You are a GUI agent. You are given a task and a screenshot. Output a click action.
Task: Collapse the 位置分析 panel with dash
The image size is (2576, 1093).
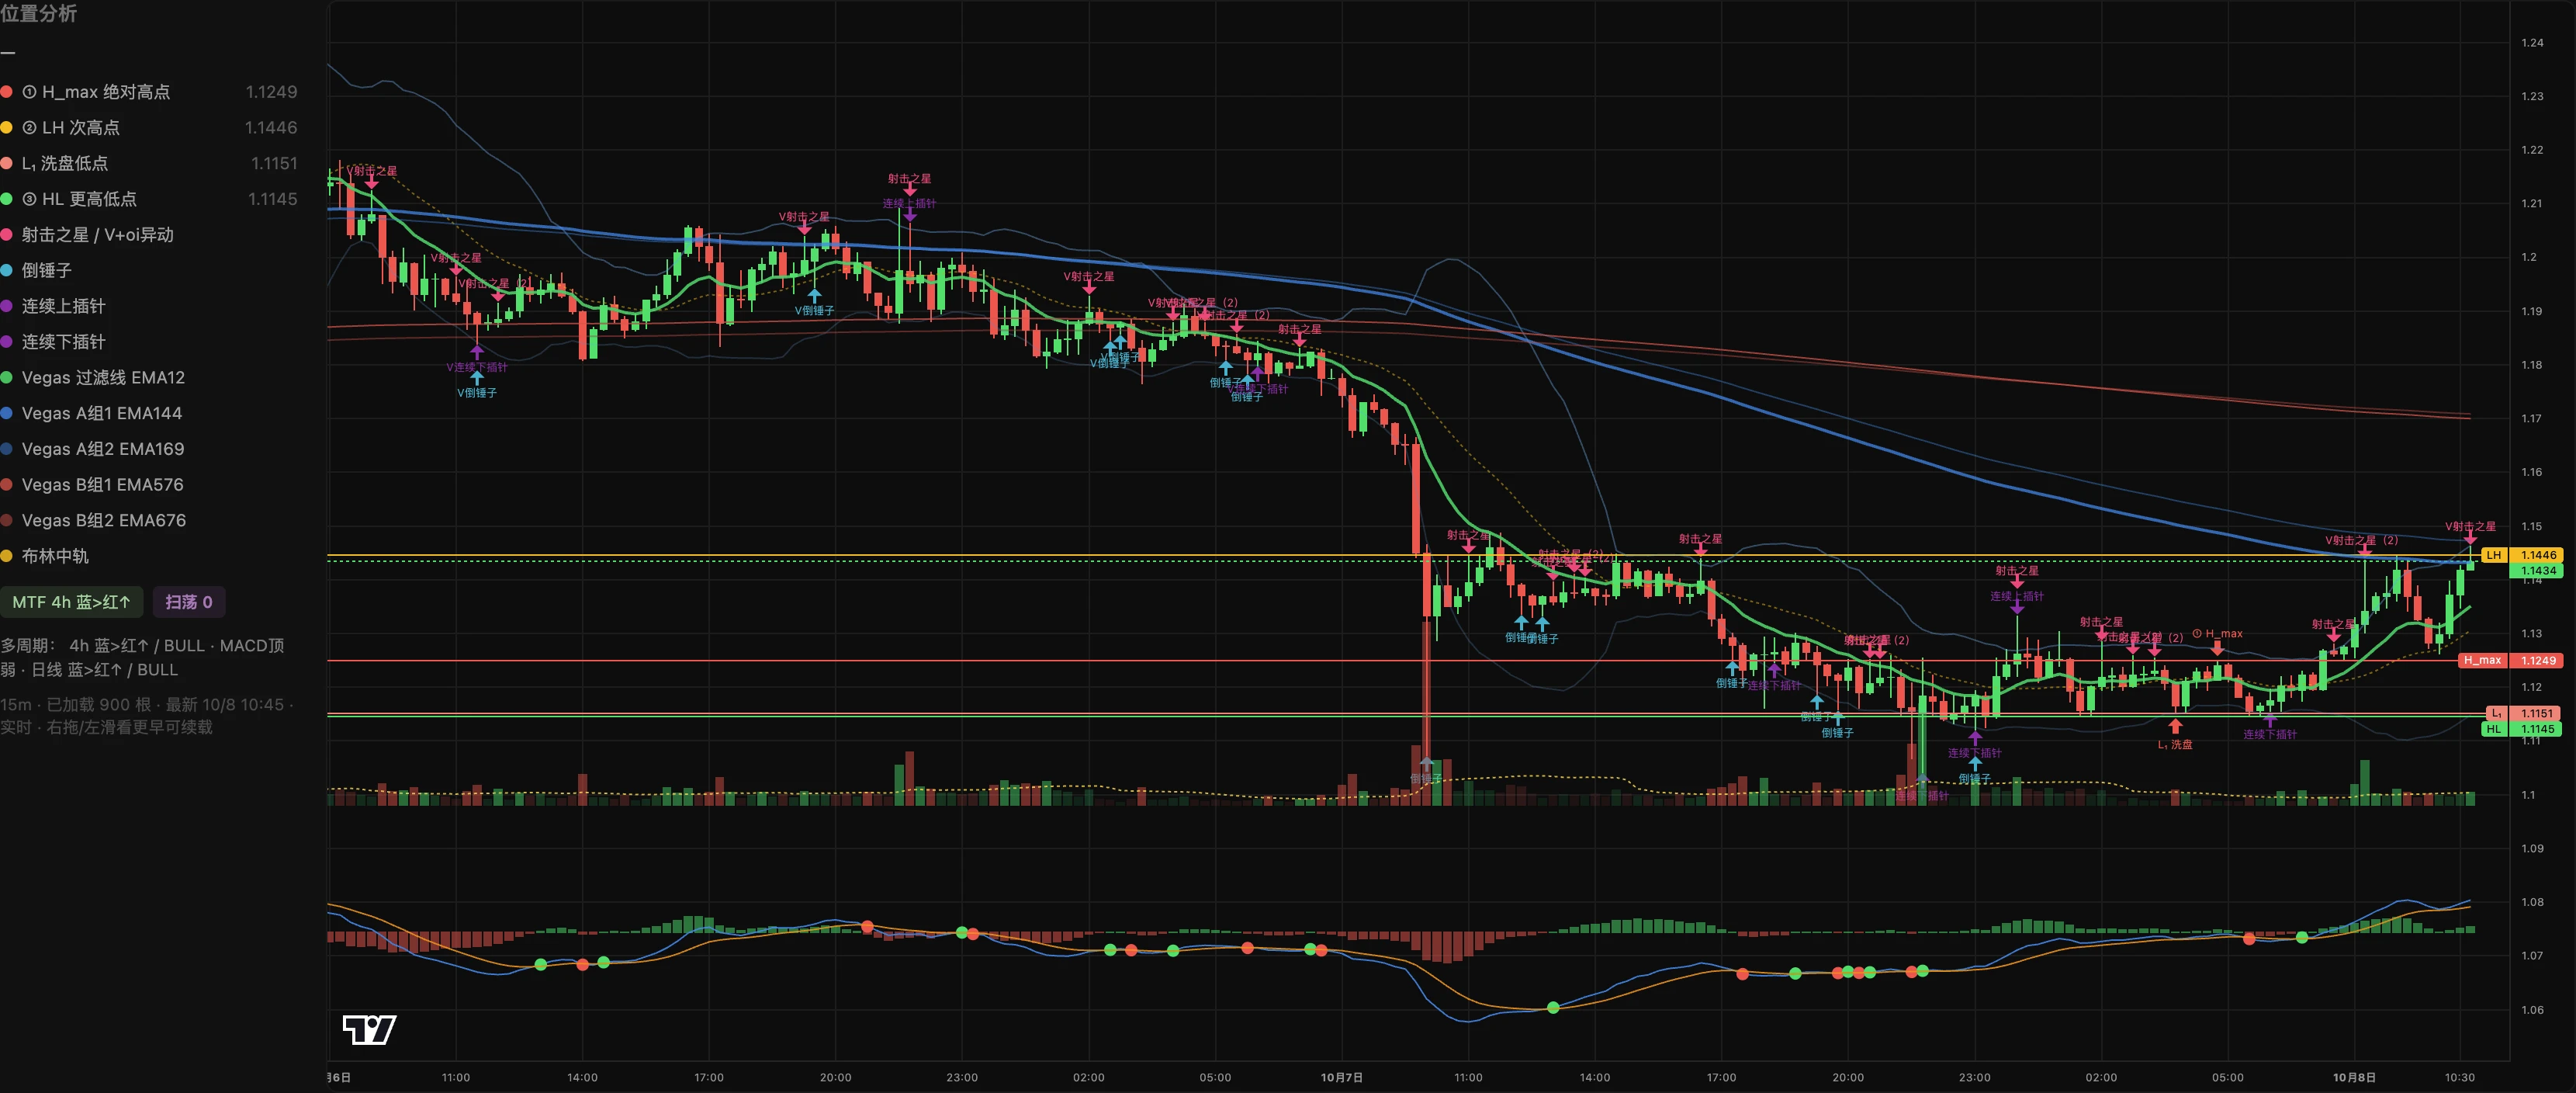point(8,51)
